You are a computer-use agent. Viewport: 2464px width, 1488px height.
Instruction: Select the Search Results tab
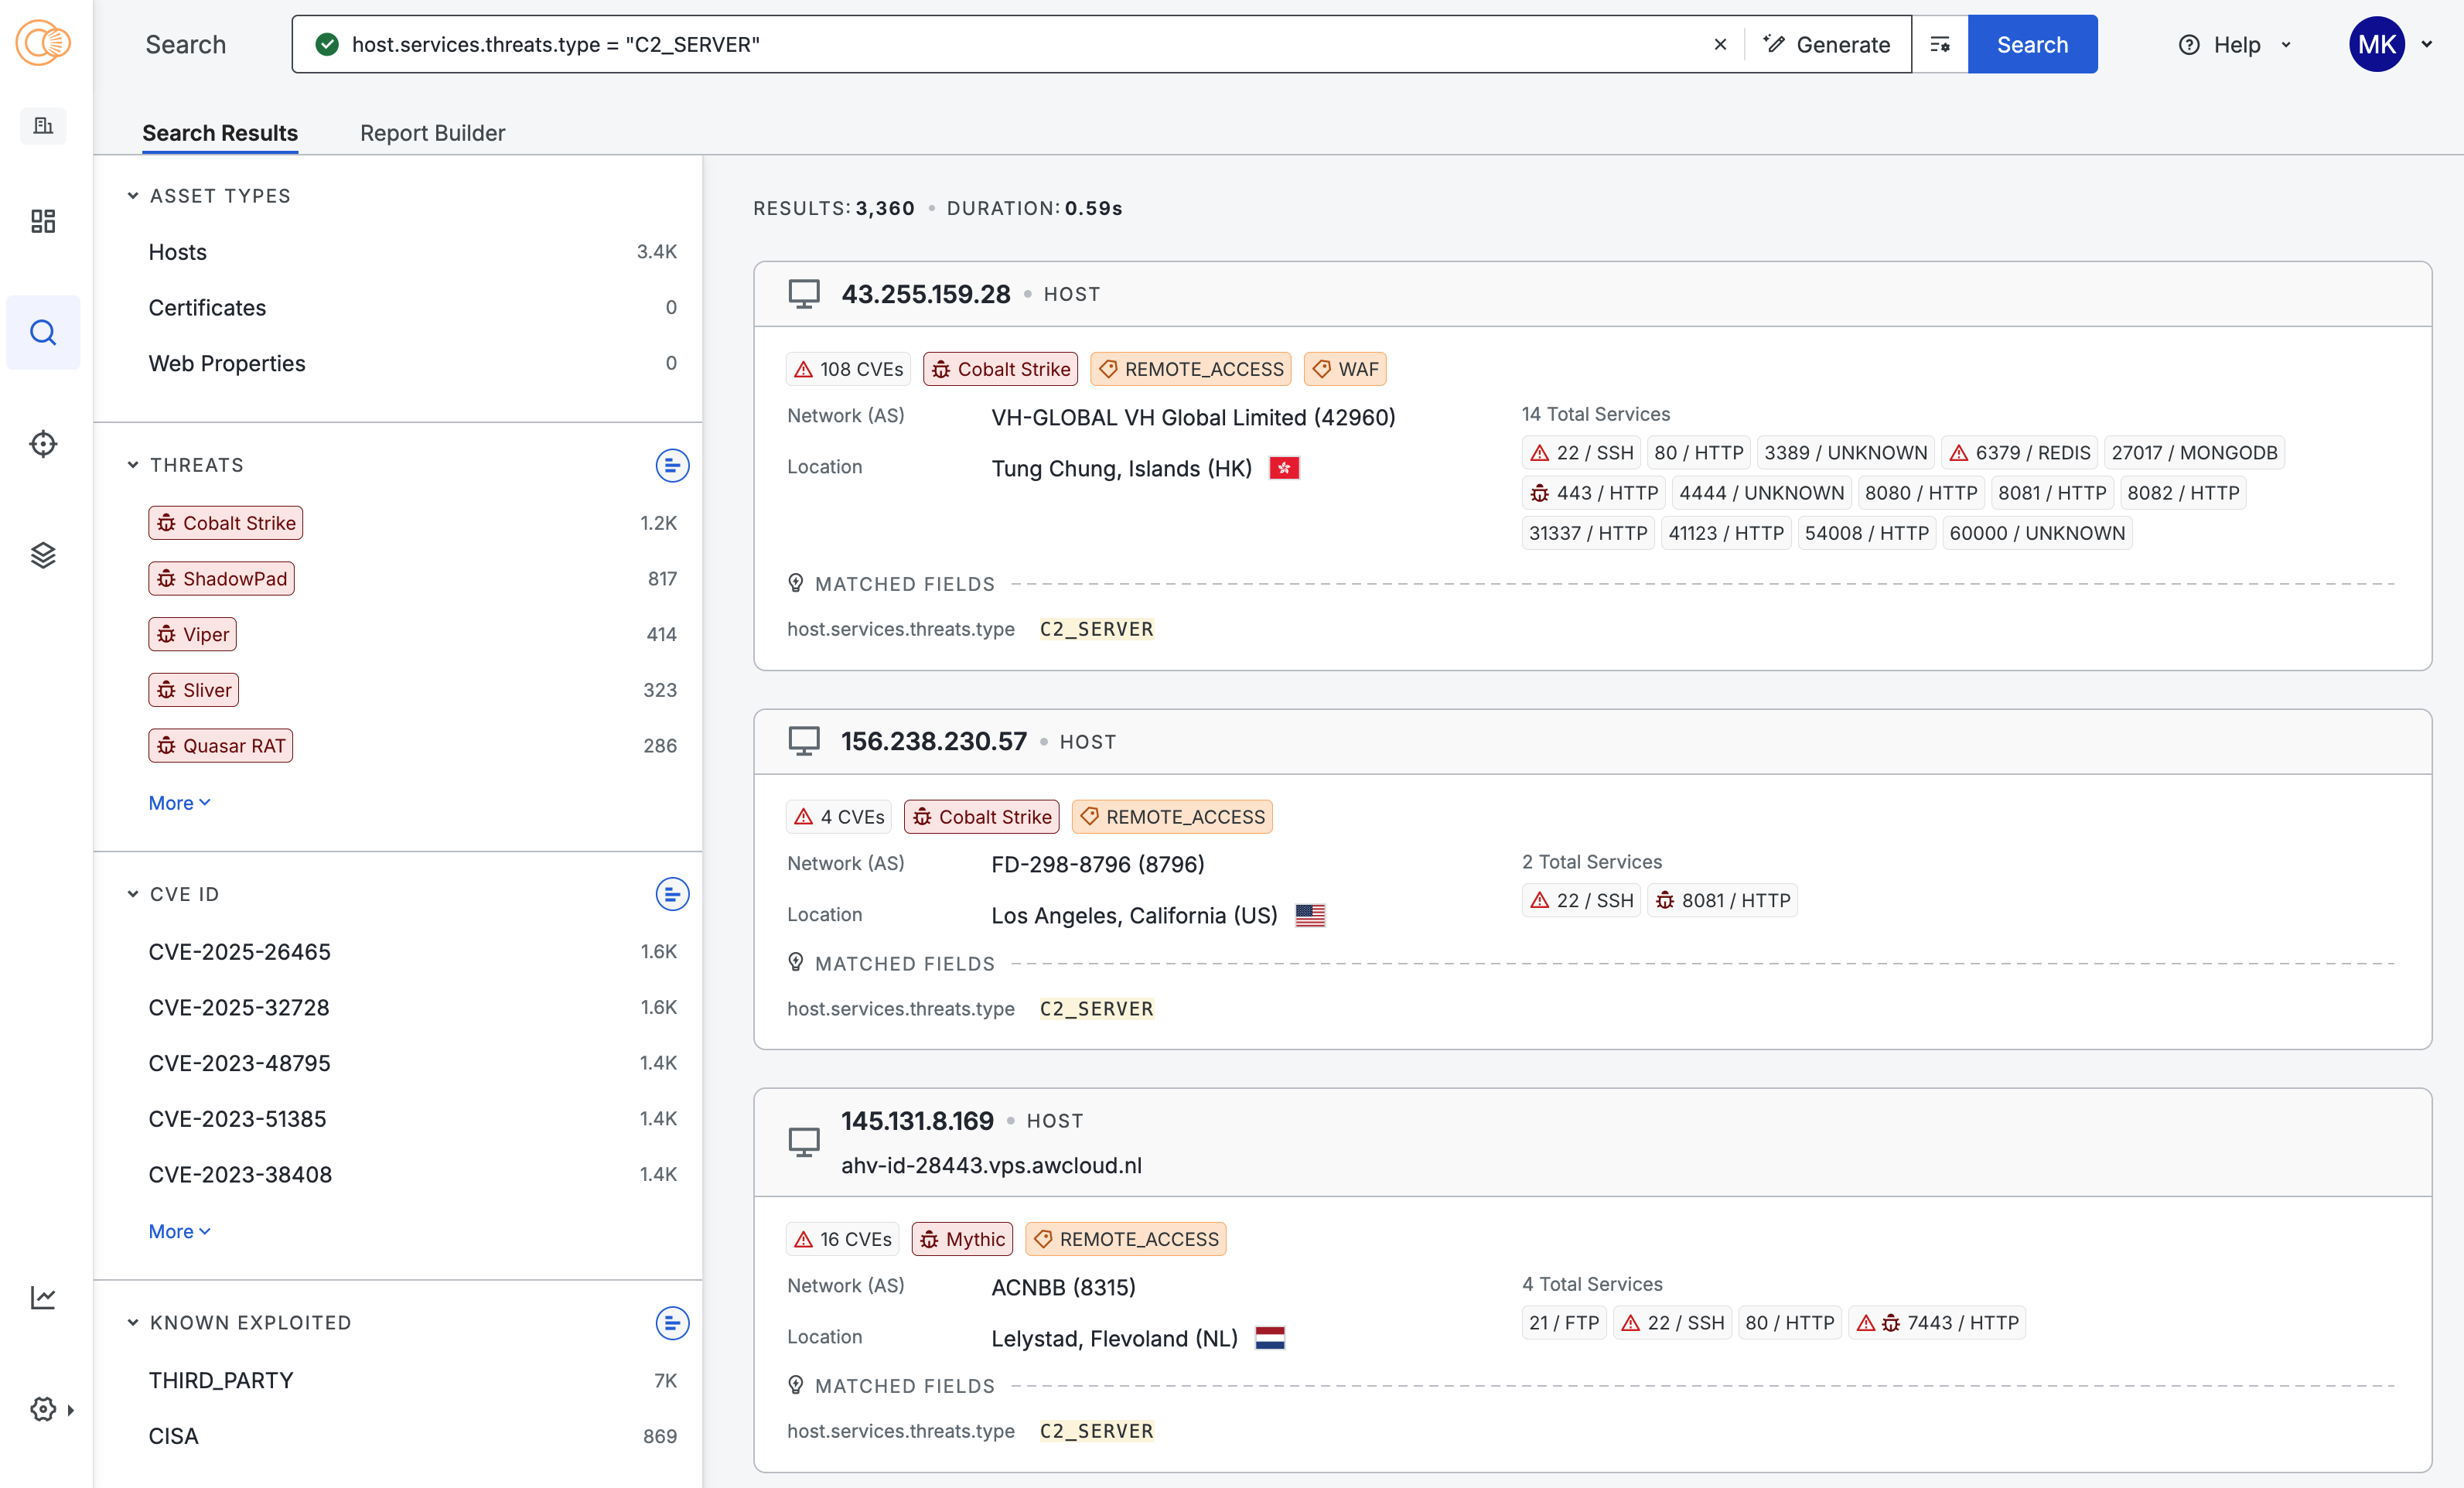[x=220, y=133]
